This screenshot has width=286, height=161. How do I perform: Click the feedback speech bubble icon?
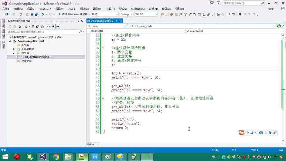pyautogui.click(x=212, y=3)
